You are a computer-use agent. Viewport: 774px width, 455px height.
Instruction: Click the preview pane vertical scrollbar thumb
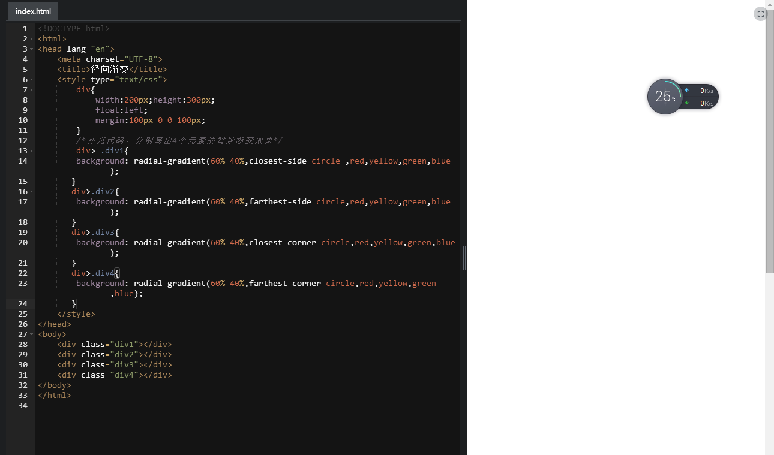pos(770,144)
